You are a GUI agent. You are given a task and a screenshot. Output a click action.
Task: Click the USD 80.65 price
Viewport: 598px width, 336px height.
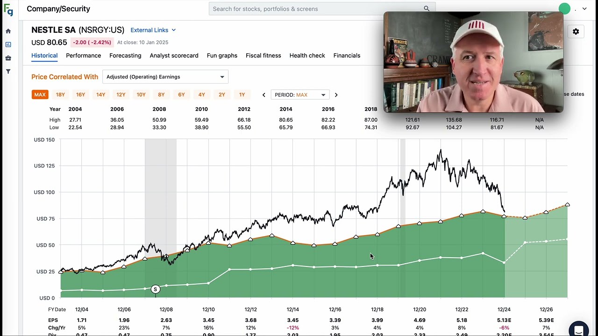(x=49, y=42)
